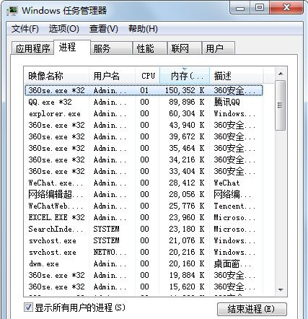Click the scrollbar down arrow
The width and height of the screenshot is (308, 319).
click(x=281, y=290)
